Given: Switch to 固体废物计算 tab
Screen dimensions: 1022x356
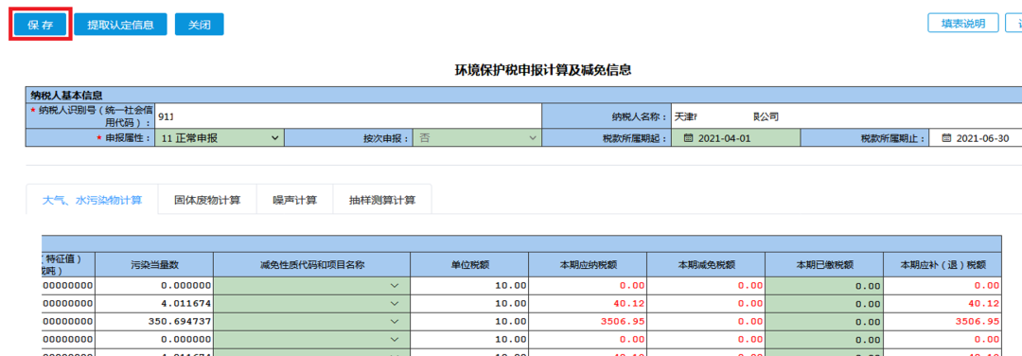Looking at the screenshot, I should click(207, 200).
